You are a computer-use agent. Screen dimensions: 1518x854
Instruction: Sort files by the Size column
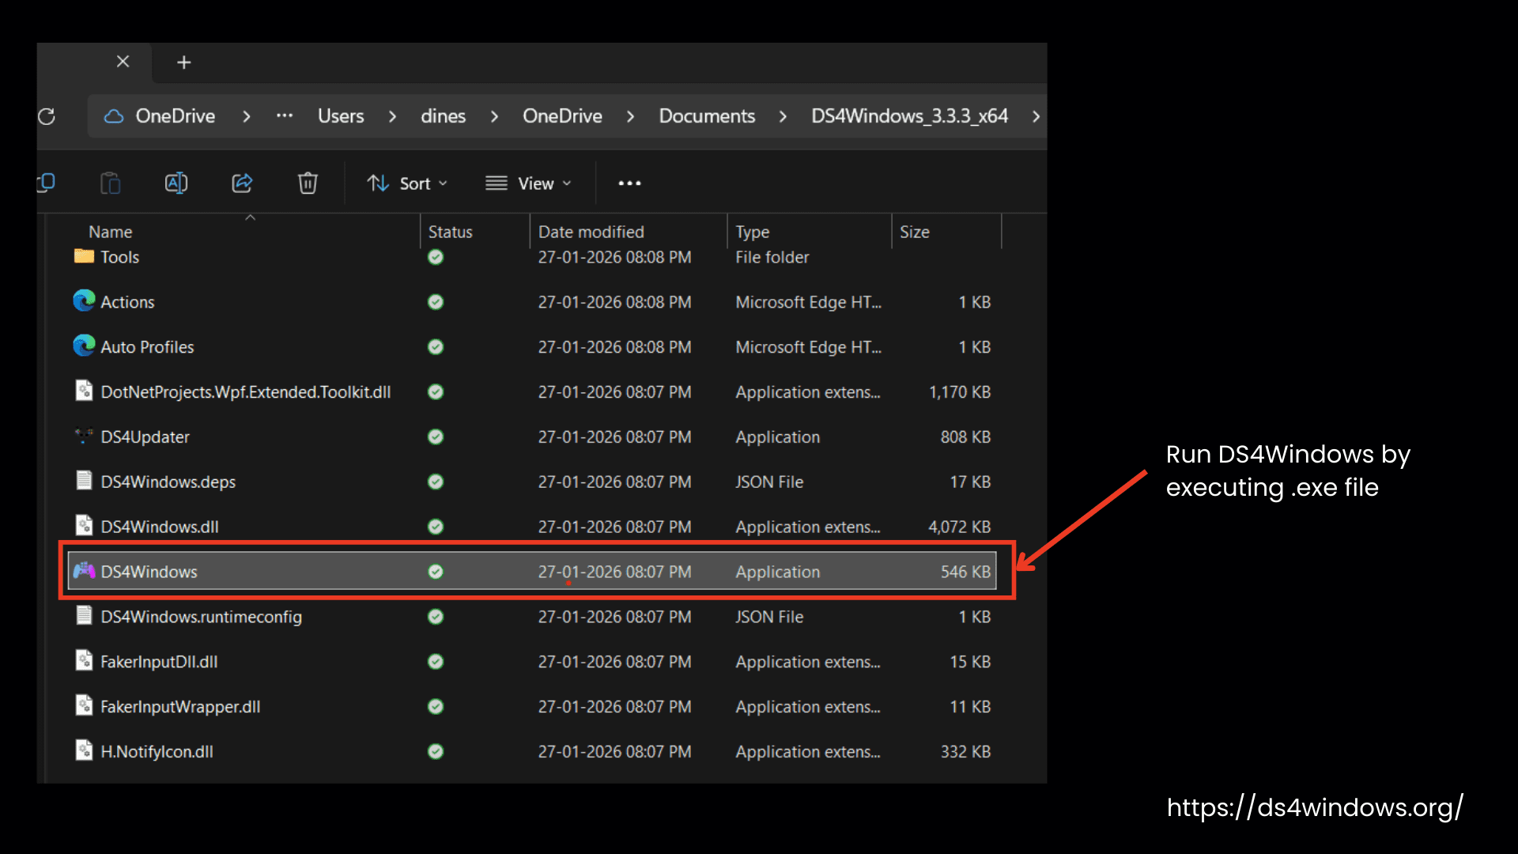coord(915,232)
